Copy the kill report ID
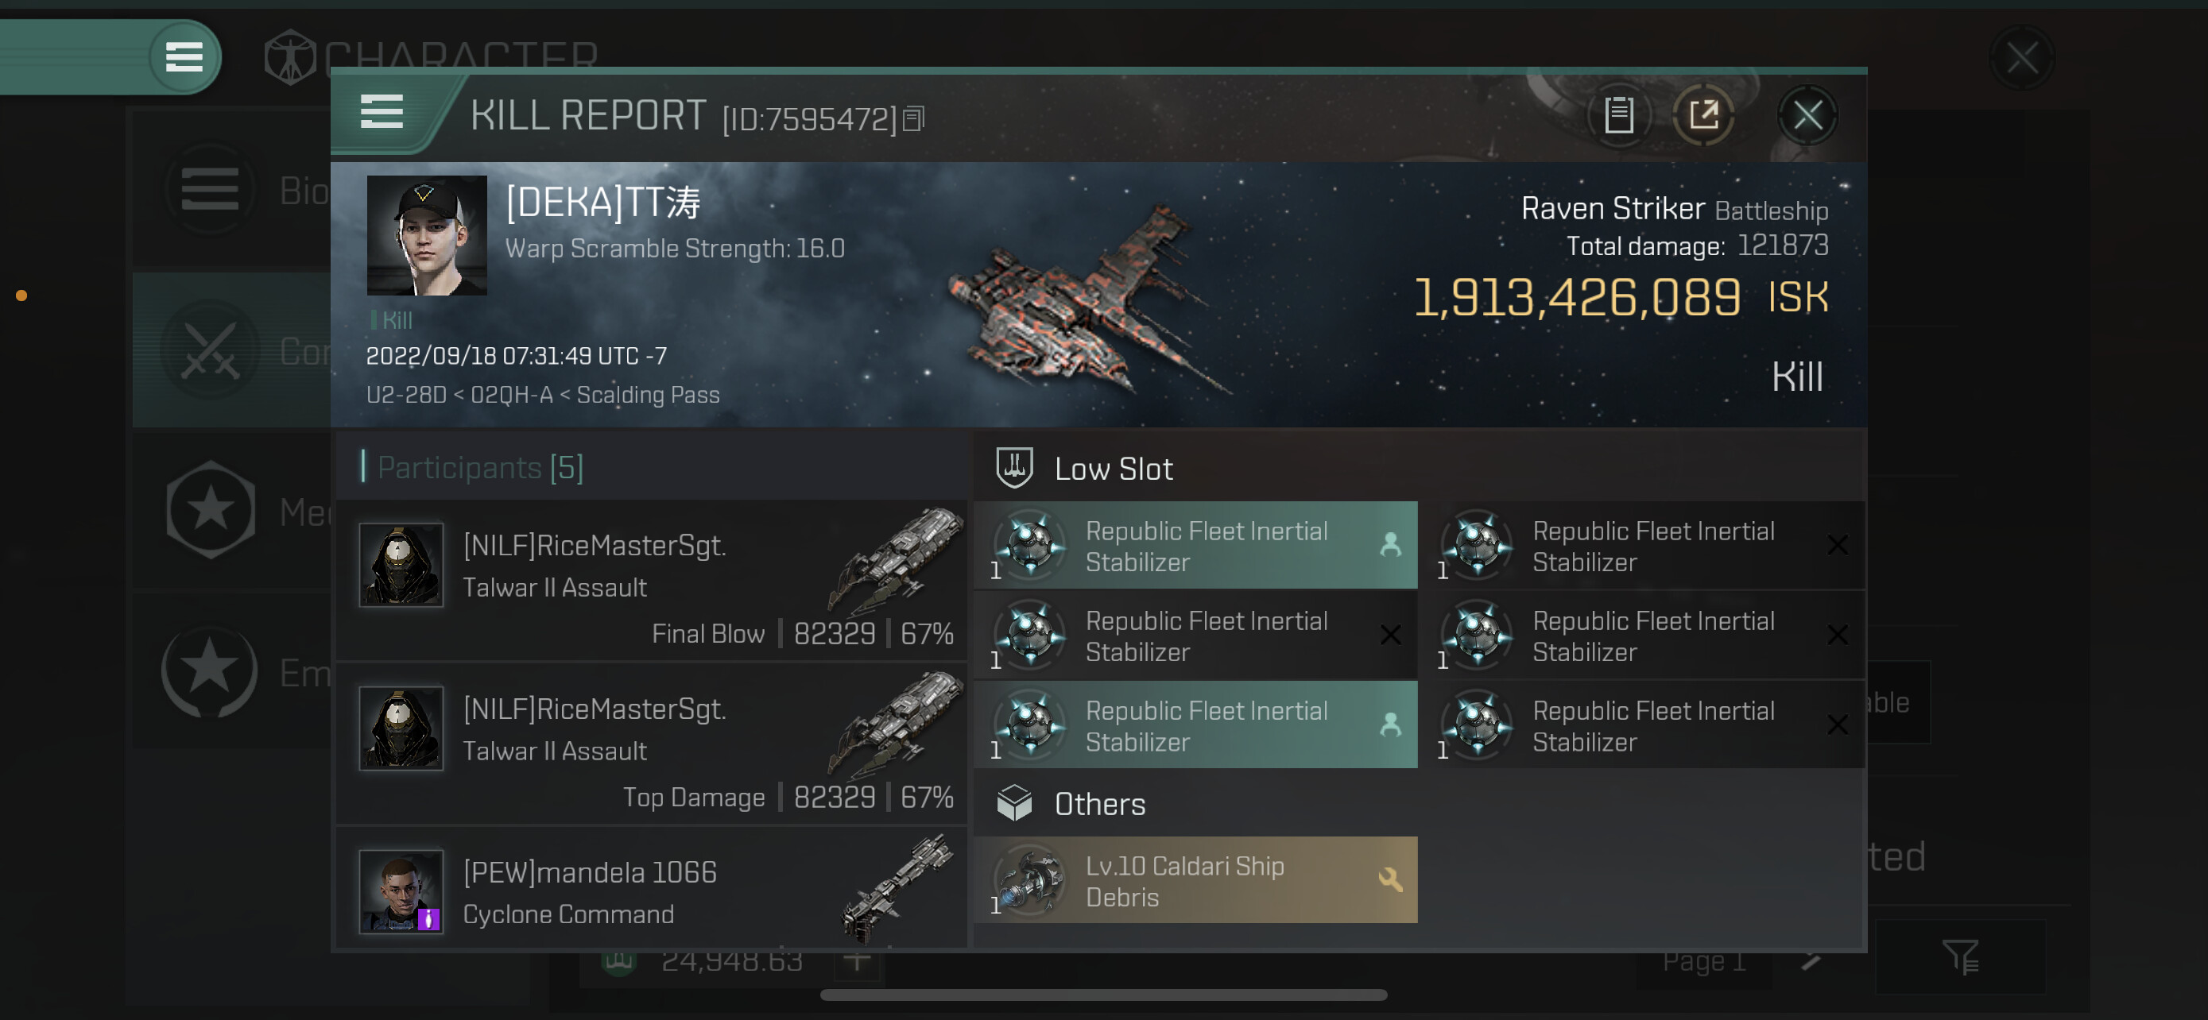This screenshot has width=2208, height=1020. [x=914, y=119]
